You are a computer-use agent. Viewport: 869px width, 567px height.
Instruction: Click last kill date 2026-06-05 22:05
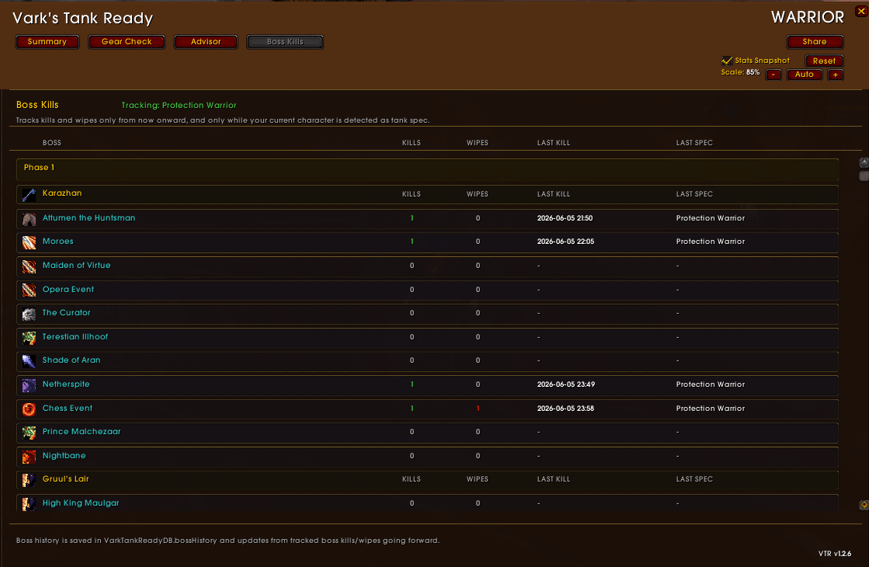(565, 242)
